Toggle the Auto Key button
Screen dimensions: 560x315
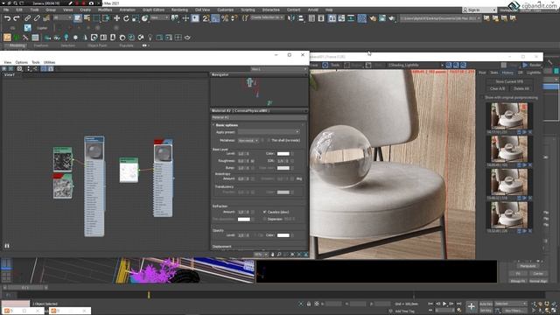tap(486, 304)
